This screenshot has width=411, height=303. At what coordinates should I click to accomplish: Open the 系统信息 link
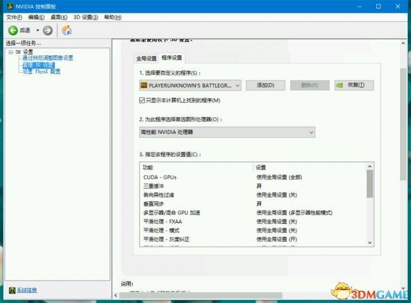(27, 290)
